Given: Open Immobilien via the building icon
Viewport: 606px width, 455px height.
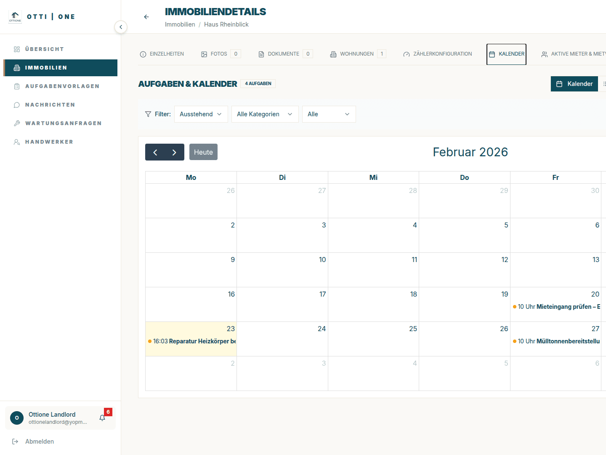Looking at the screenshot, I should (17, 67).
